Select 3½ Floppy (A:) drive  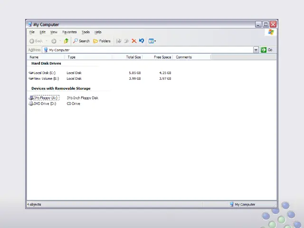pyautogui.click(x=46, y=98)
